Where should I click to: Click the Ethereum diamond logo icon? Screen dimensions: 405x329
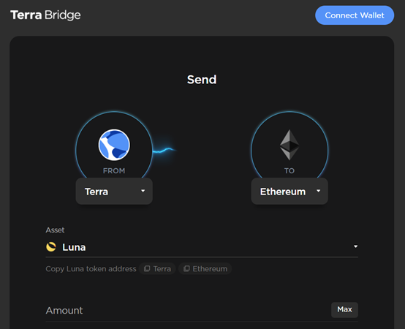click(x=289, y=145)
